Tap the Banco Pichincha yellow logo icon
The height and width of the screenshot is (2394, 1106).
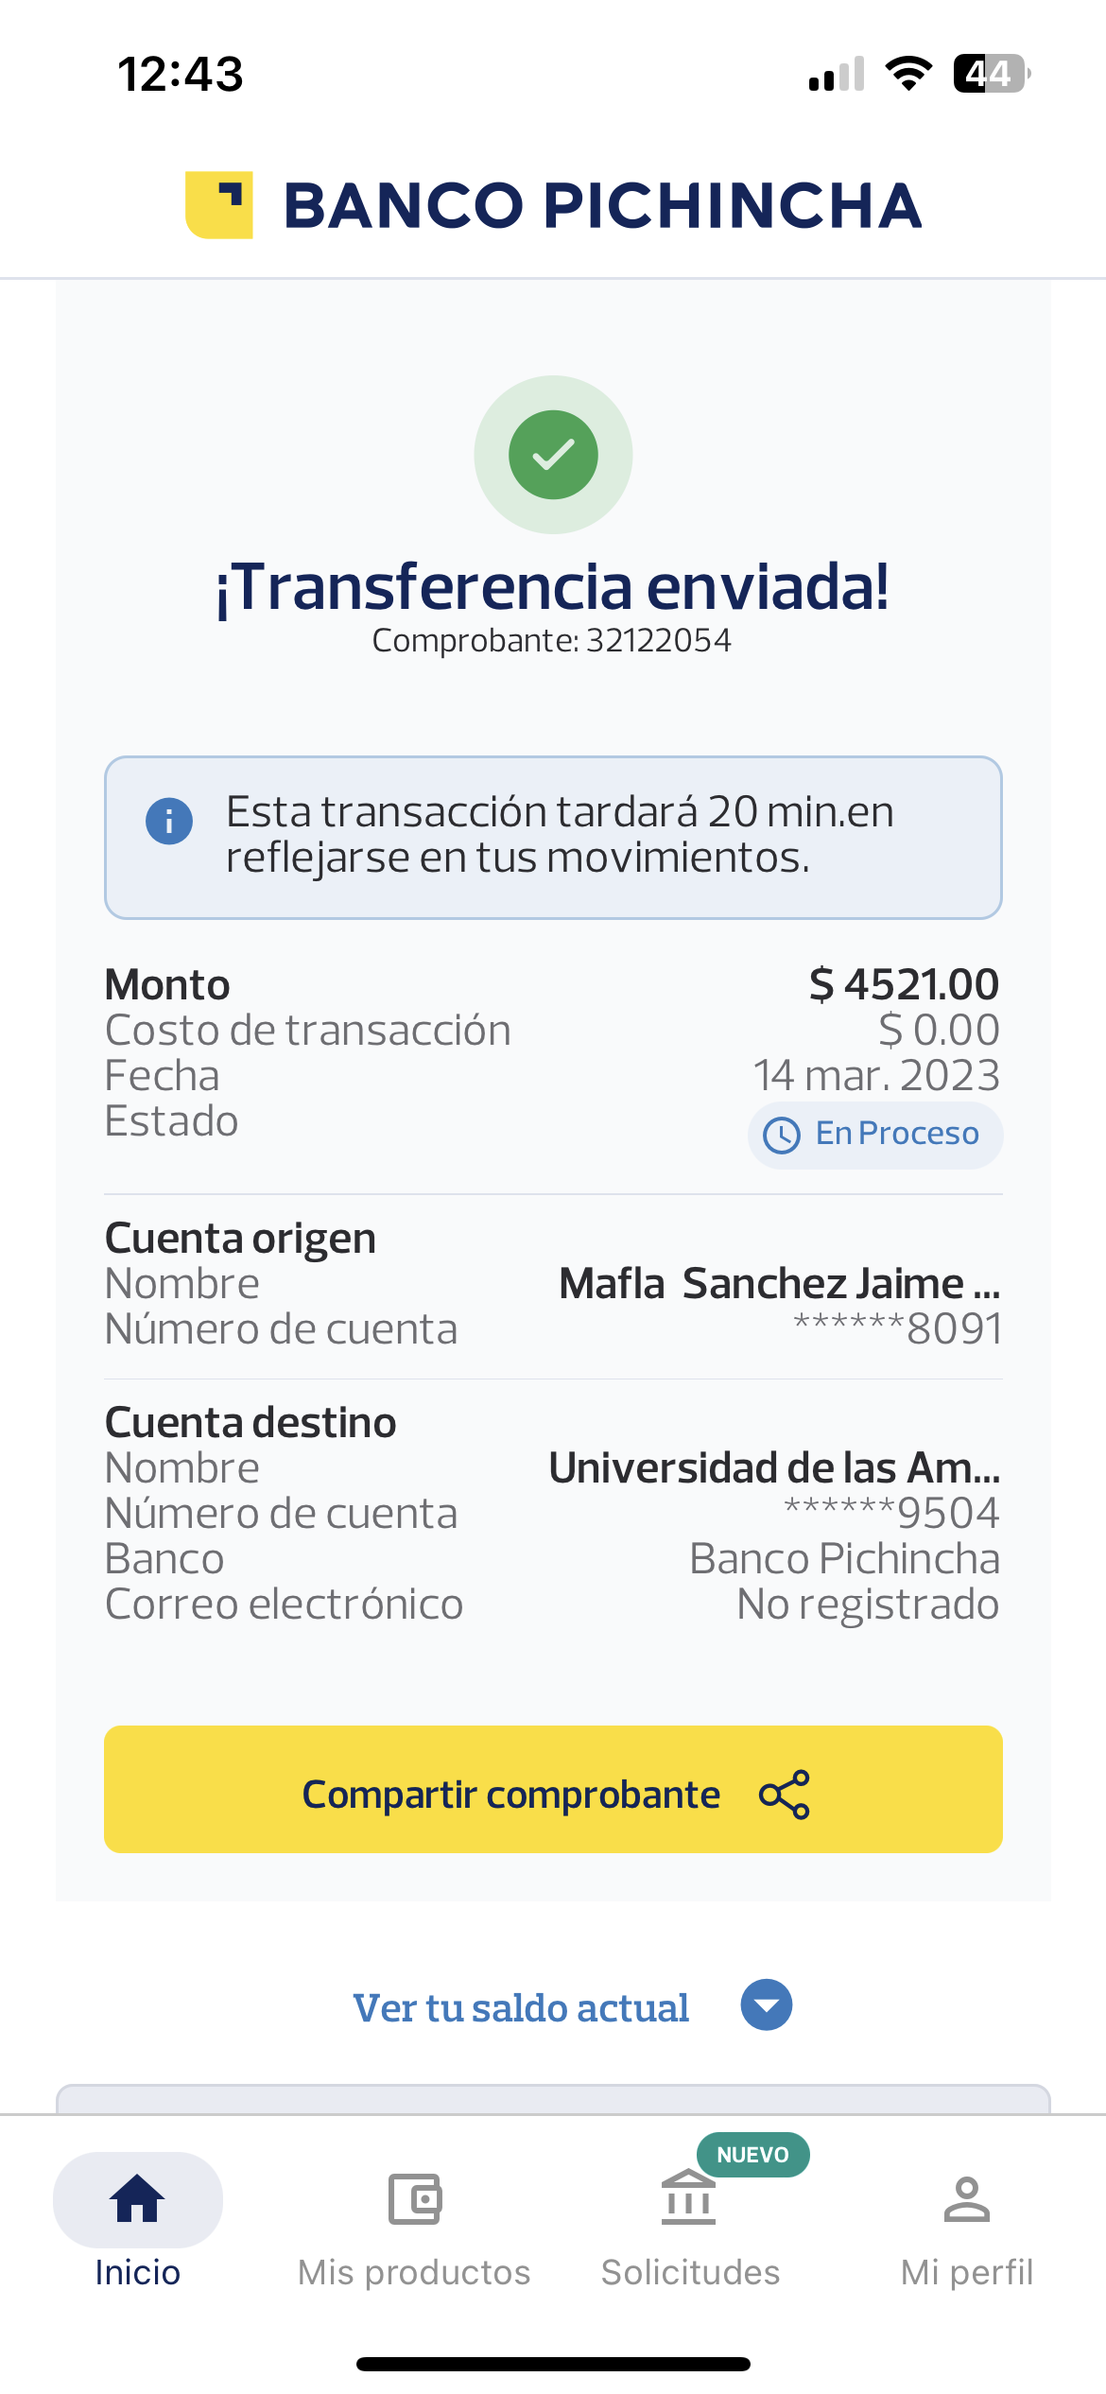tap(219, 205)
